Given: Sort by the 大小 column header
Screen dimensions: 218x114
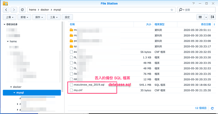Looking at the screenshot, I should (148, 24).
